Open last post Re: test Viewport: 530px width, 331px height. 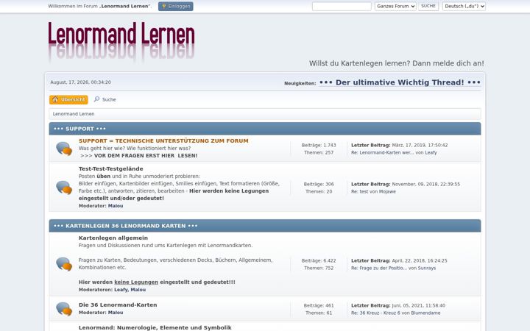pyautogui.click(x=359, y=191)
